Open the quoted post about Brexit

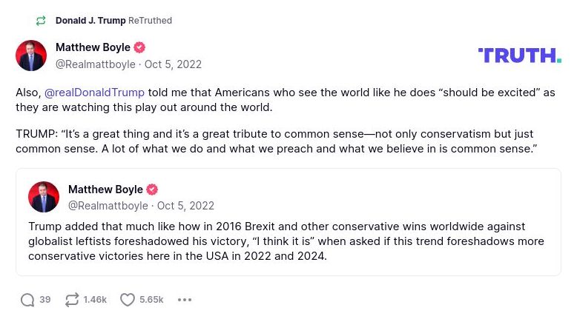[x=288, y=241]
